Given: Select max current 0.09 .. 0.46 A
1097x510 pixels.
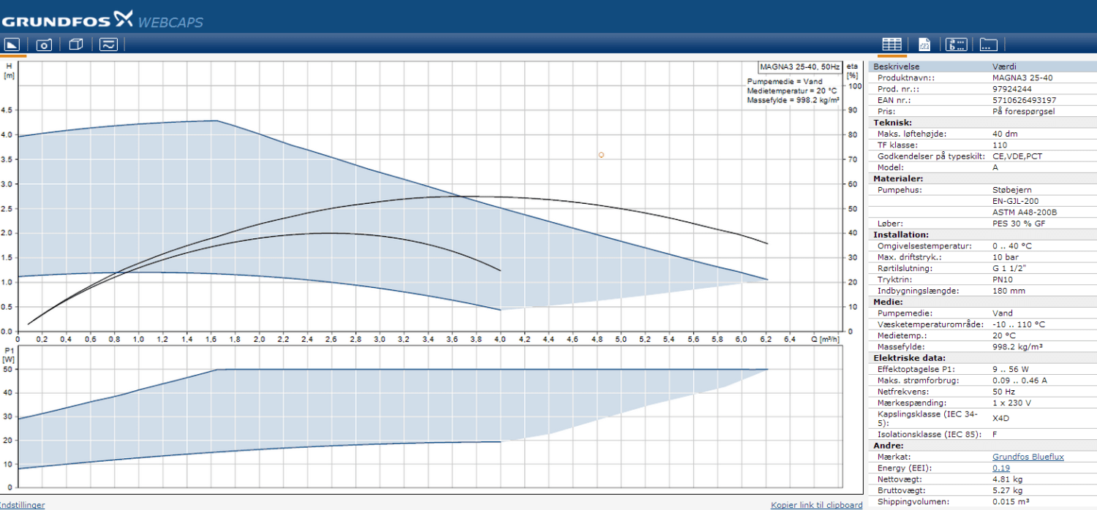Looking at the screenshot, I should click(x=1019, y=380).
